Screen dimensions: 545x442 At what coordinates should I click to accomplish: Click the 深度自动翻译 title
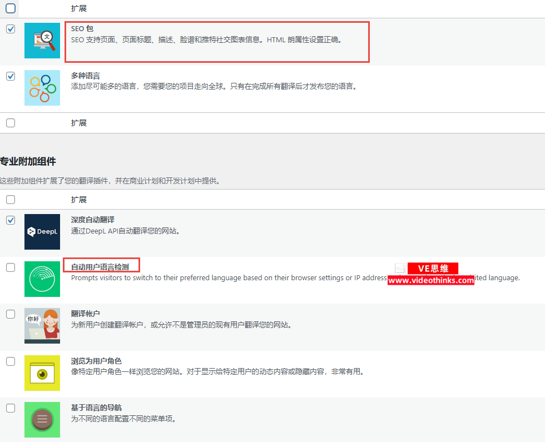(93, 220)
